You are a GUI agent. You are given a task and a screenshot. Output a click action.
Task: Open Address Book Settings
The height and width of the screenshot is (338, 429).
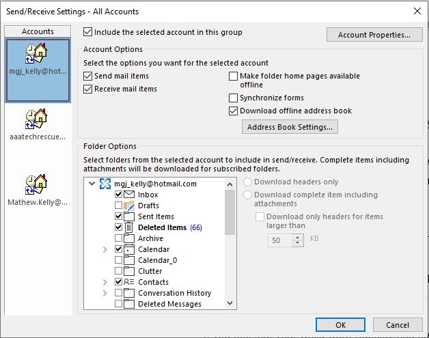(290, 127)
